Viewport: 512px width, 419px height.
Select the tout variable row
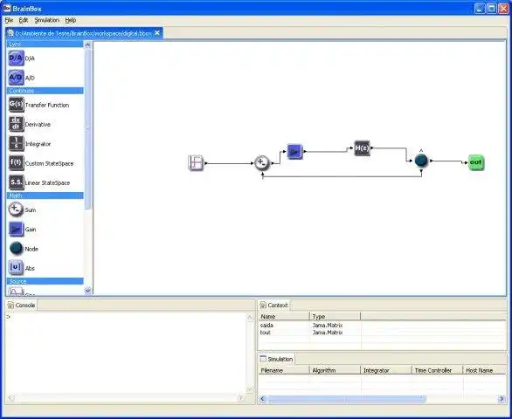(x=382, y=333)
